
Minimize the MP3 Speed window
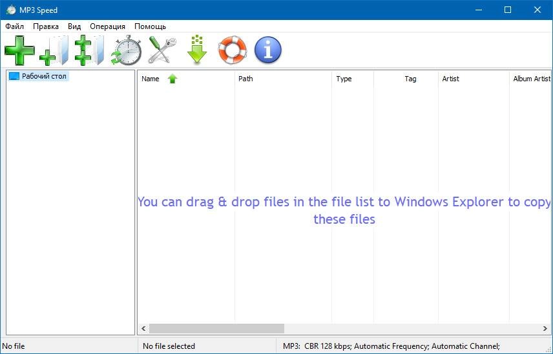click(x=479, y=10)
